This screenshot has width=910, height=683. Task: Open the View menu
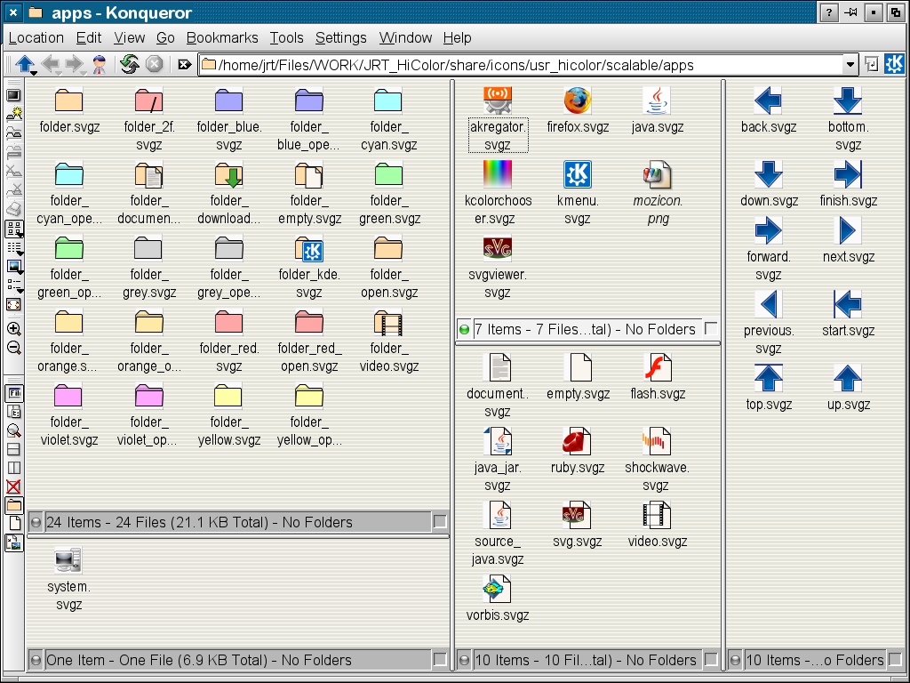pyautogui.click(x=130, y=37)
